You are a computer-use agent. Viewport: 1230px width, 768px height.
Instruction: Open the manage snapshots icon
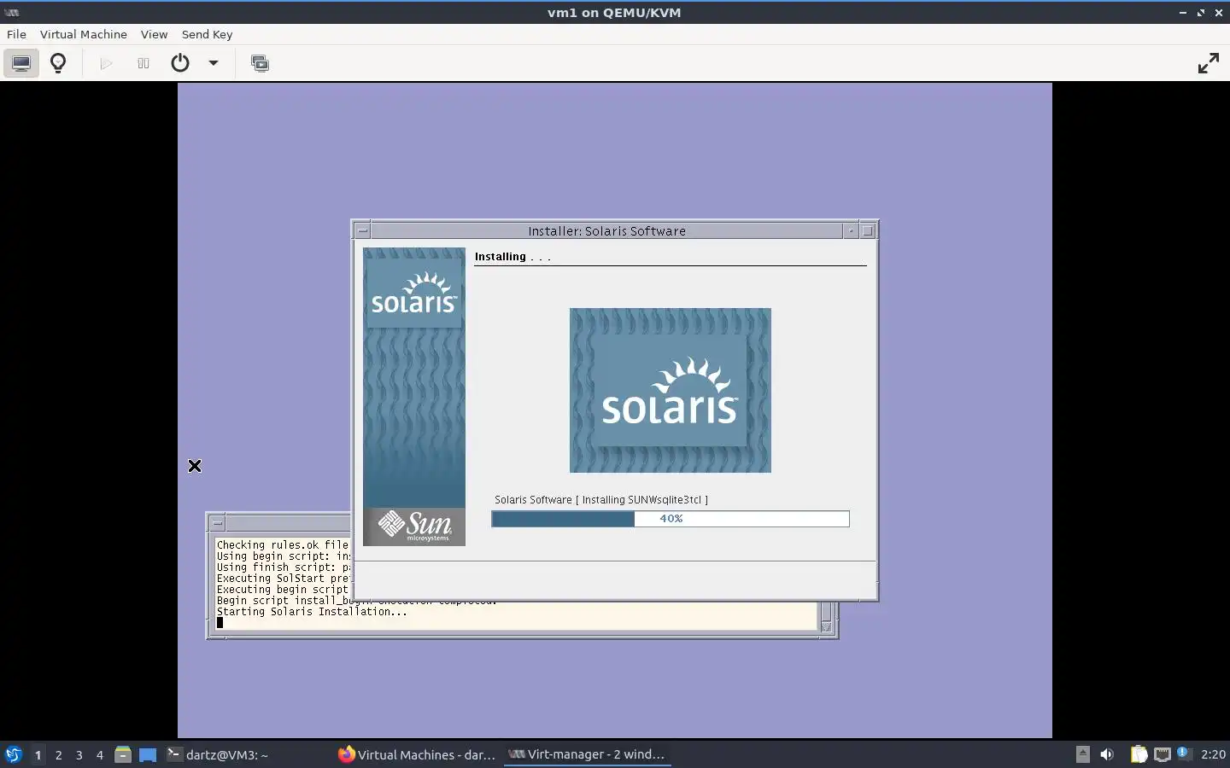(x=260, y=63)
